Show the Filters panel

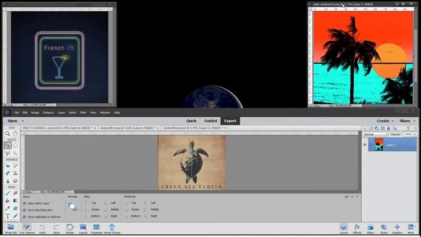pos(370,229)
